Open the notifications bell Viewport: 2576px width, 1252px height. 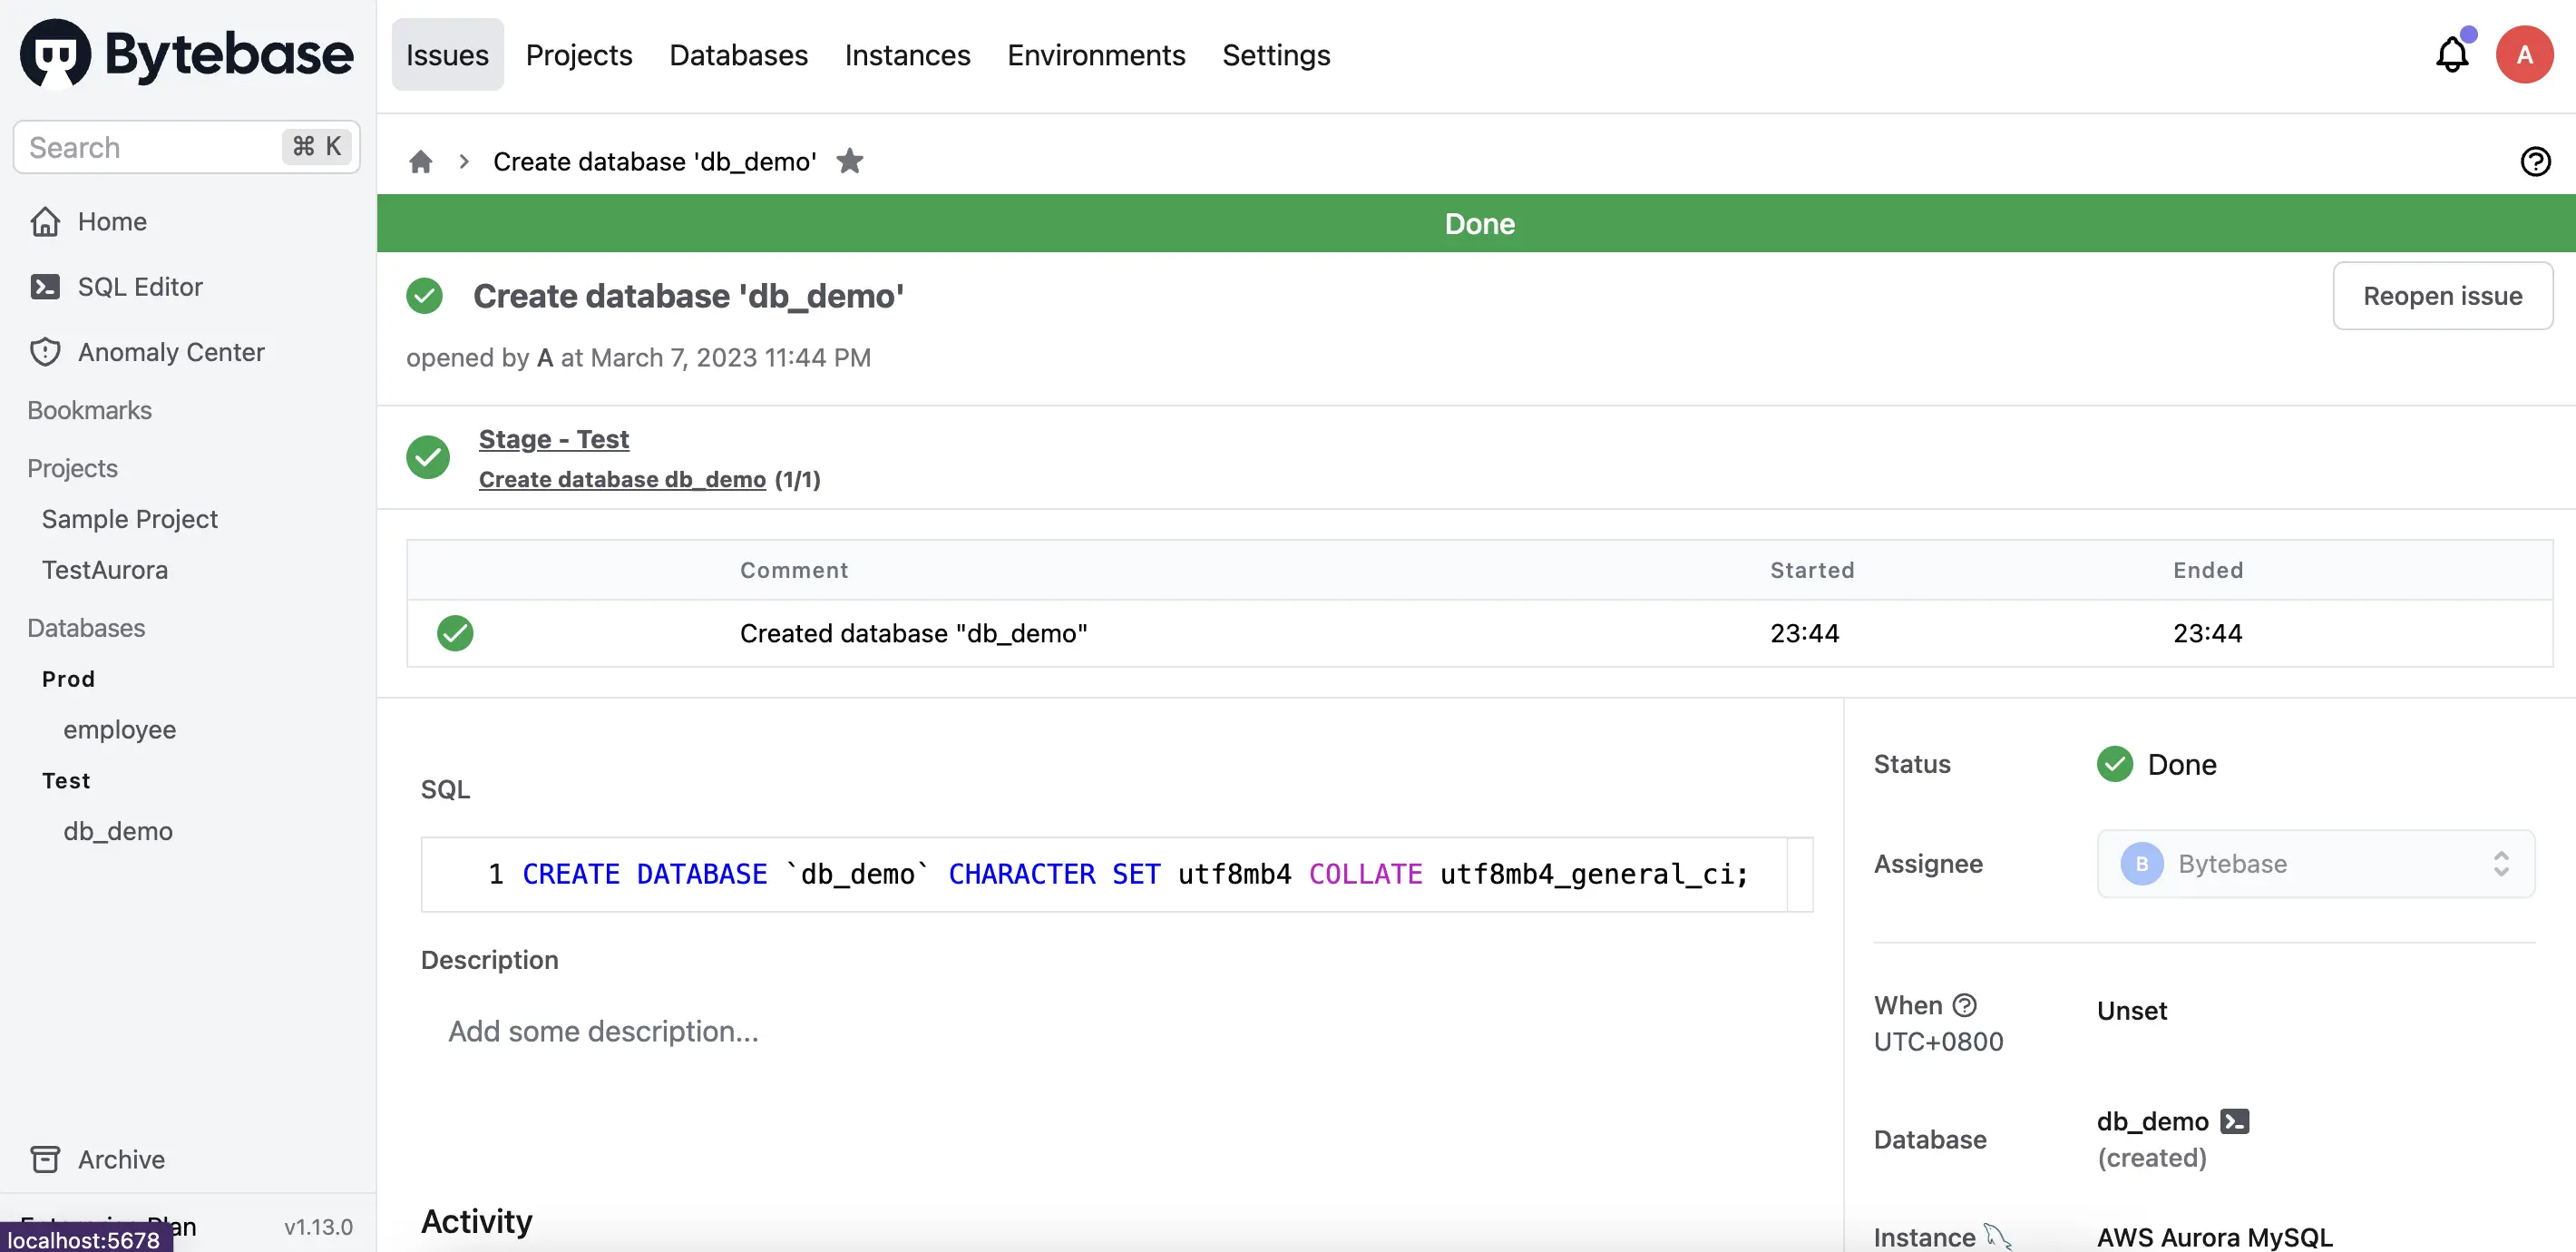point(2451,54)
